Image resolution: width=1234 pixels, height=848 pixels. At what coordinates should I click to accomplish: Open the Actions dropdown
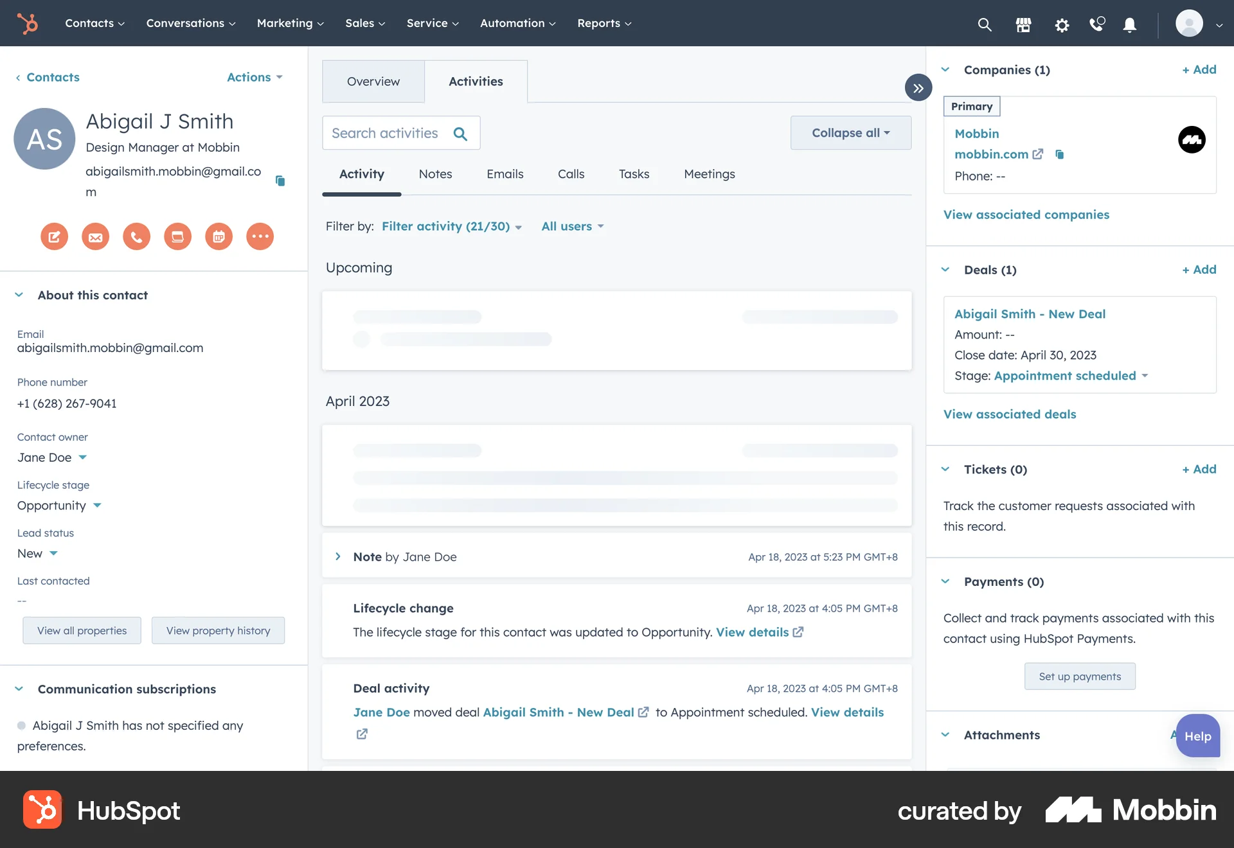(x=255, y=77)
